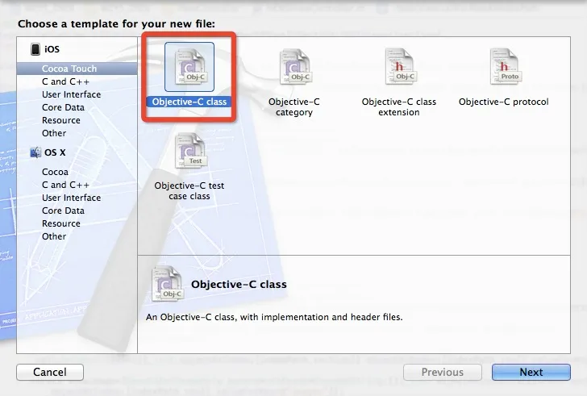Click the bold Objective-C class description heading
This screenshot has height=396, width=587.
(239, 285)
